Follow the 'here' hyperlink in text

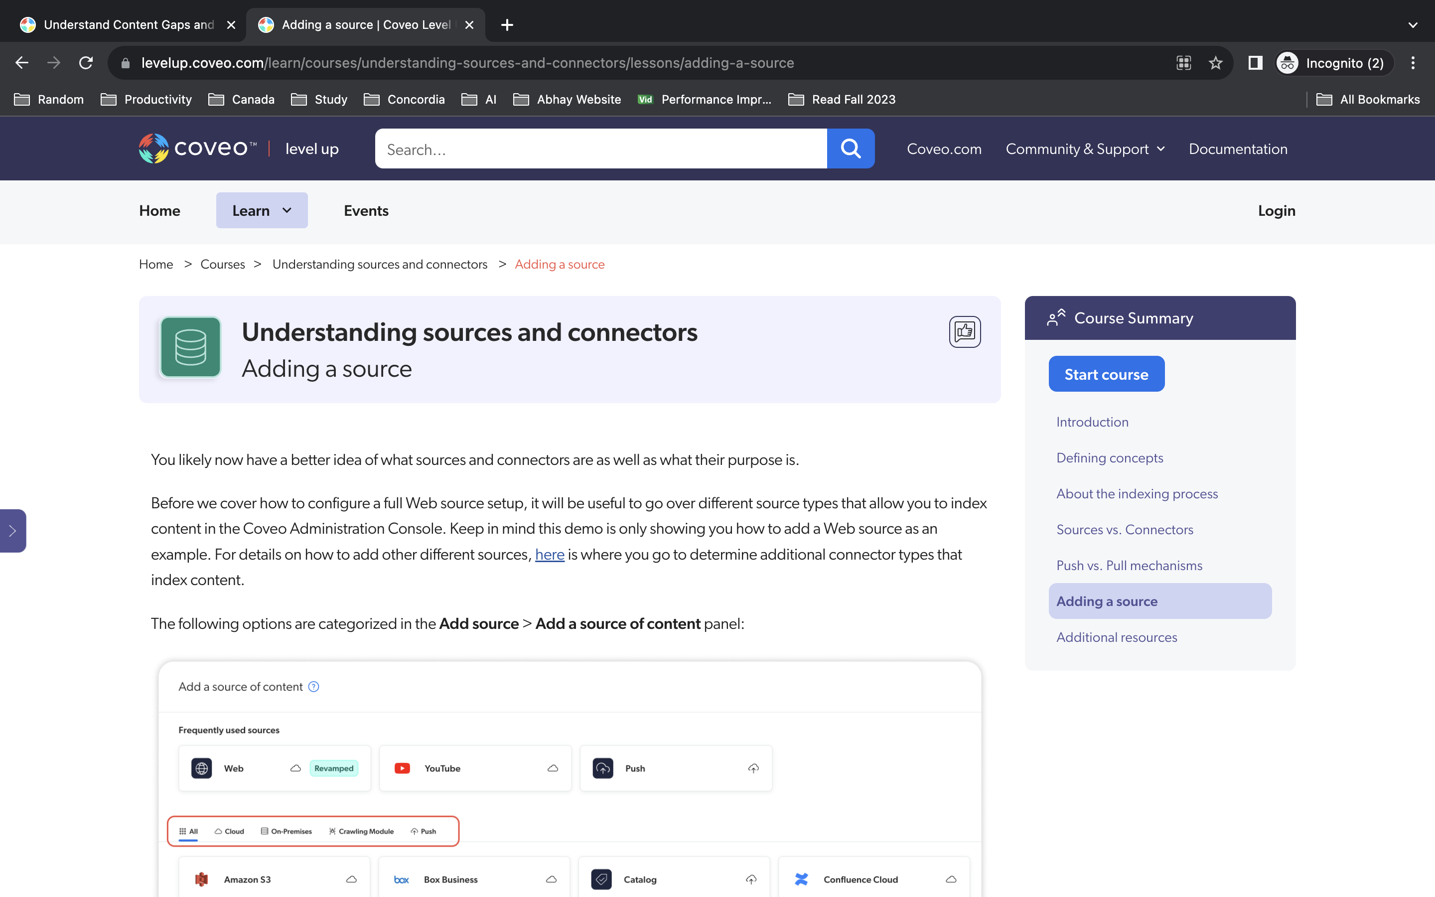549,554
